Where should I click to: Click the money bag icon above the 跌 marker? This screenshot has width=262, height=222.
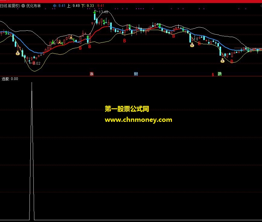click(223, 60)
